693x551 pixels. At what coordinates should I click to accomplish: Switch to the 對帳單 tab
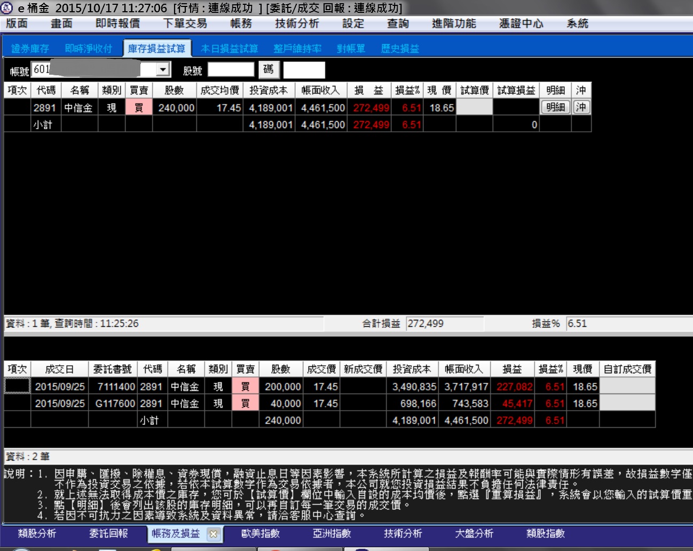click(x=351, y=49)
